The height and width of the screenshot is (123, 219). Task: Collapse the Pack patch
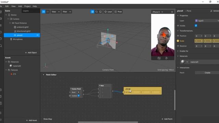[100, 85]
